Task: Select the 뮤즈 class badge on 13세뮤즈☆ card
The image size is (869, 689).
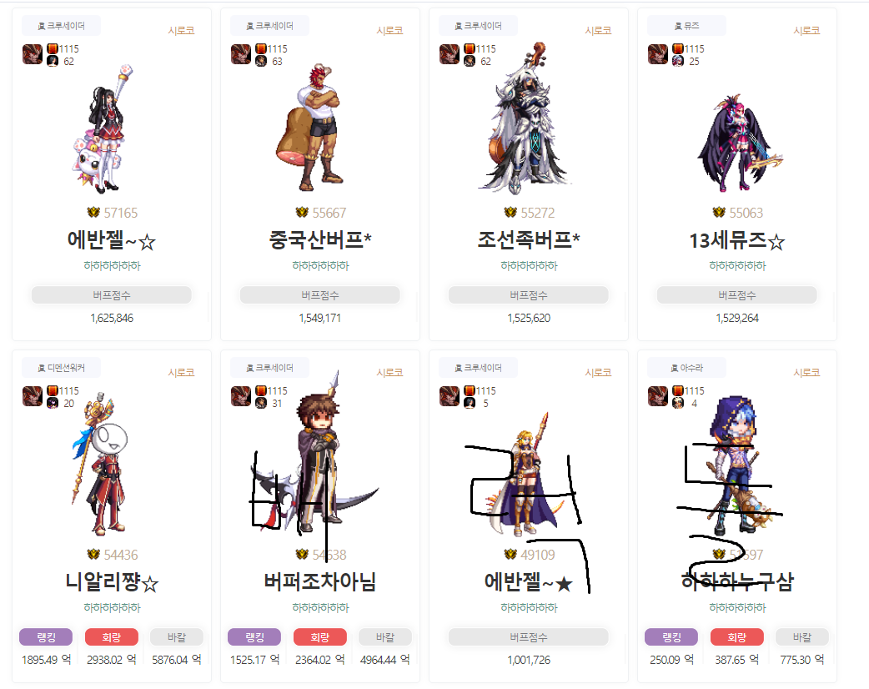Action: tap(686, 26)
